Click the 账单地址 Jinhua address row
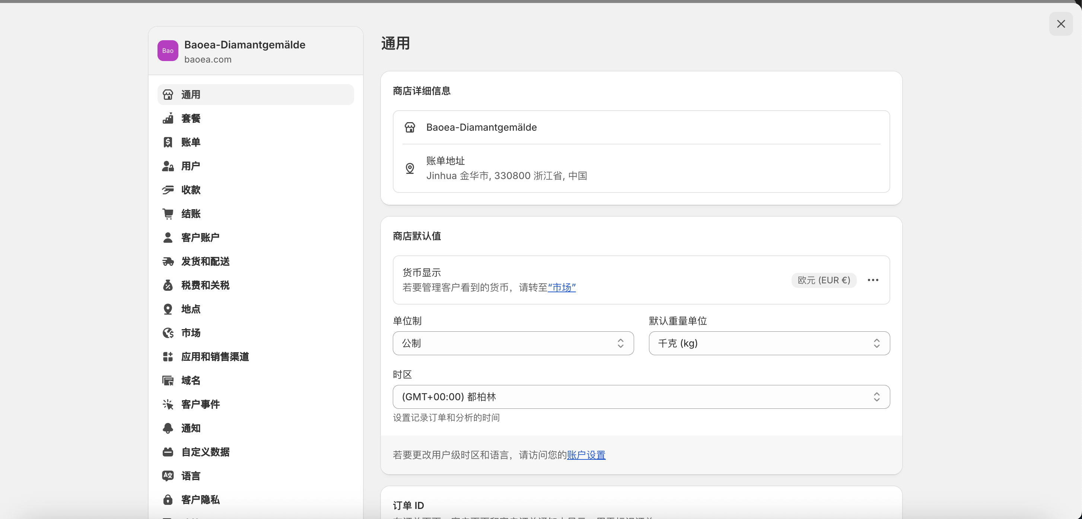 (x=641, y=168)
